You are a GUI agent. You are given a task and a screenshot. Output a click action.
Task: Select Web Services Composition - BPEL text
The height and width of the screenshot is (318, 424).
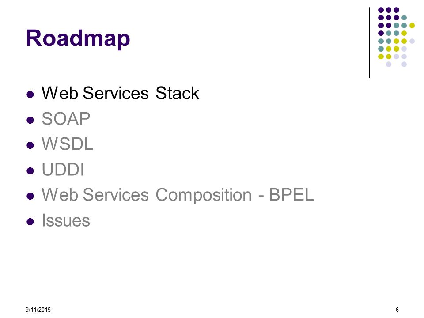(x=178, y=195)
